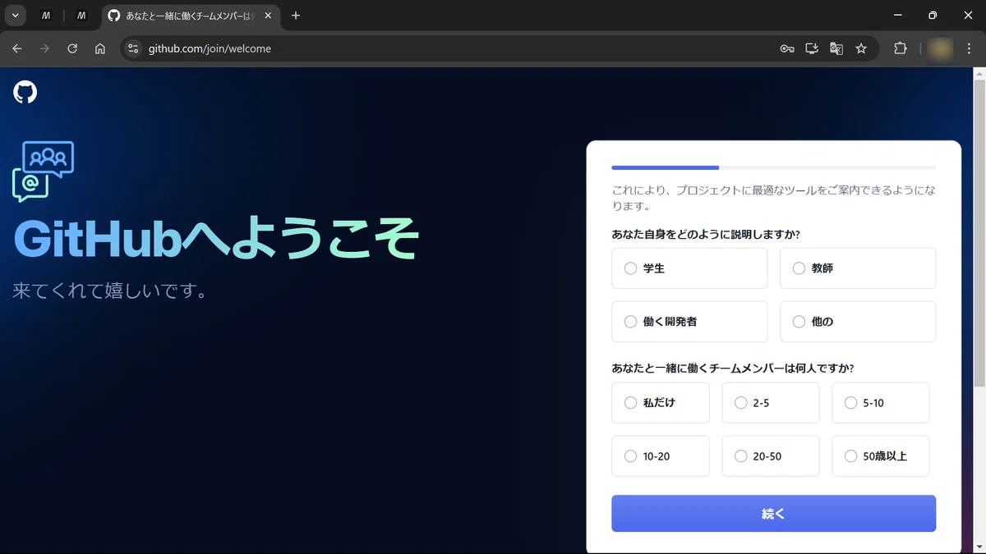Click the GitHub Octocat logo
Image resolution: width=986 pixels, height=554 pixels.
coord(25,92)
